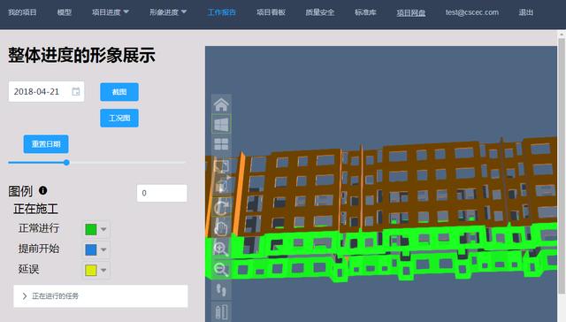The width and height of the screenshot is (566, 322).
Task: Click the cube with arrow viewer tool
Action: click(x=221, y=185)
